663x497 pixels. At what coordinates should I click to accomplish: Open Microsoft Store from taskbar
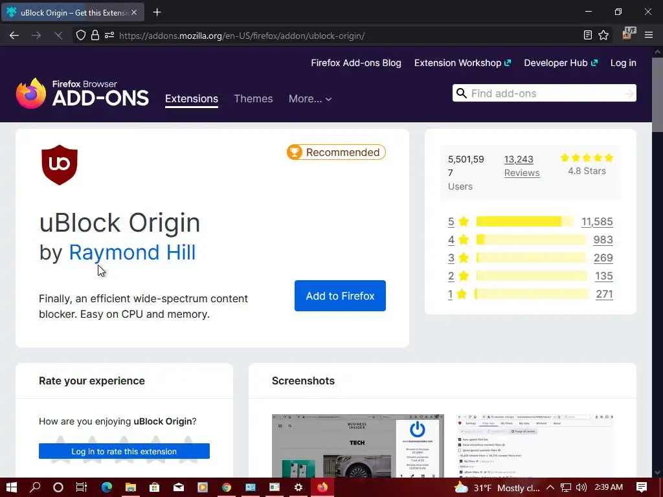pos(154,487)
